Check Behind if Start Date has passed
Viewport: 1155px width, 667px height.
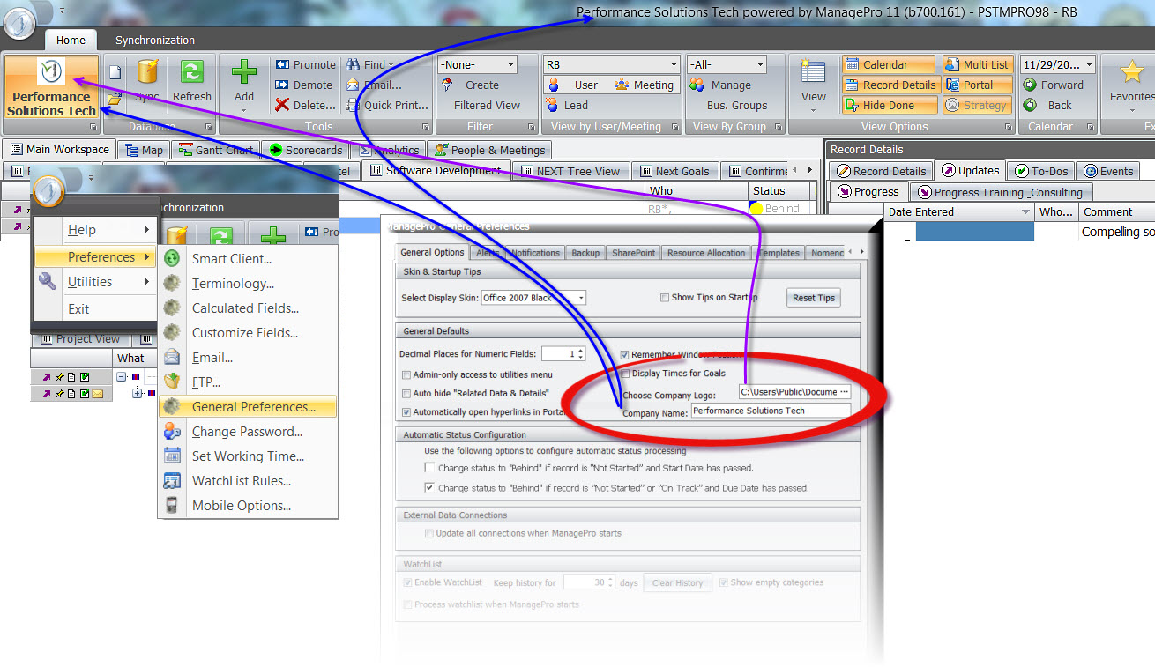pos(429,468)
